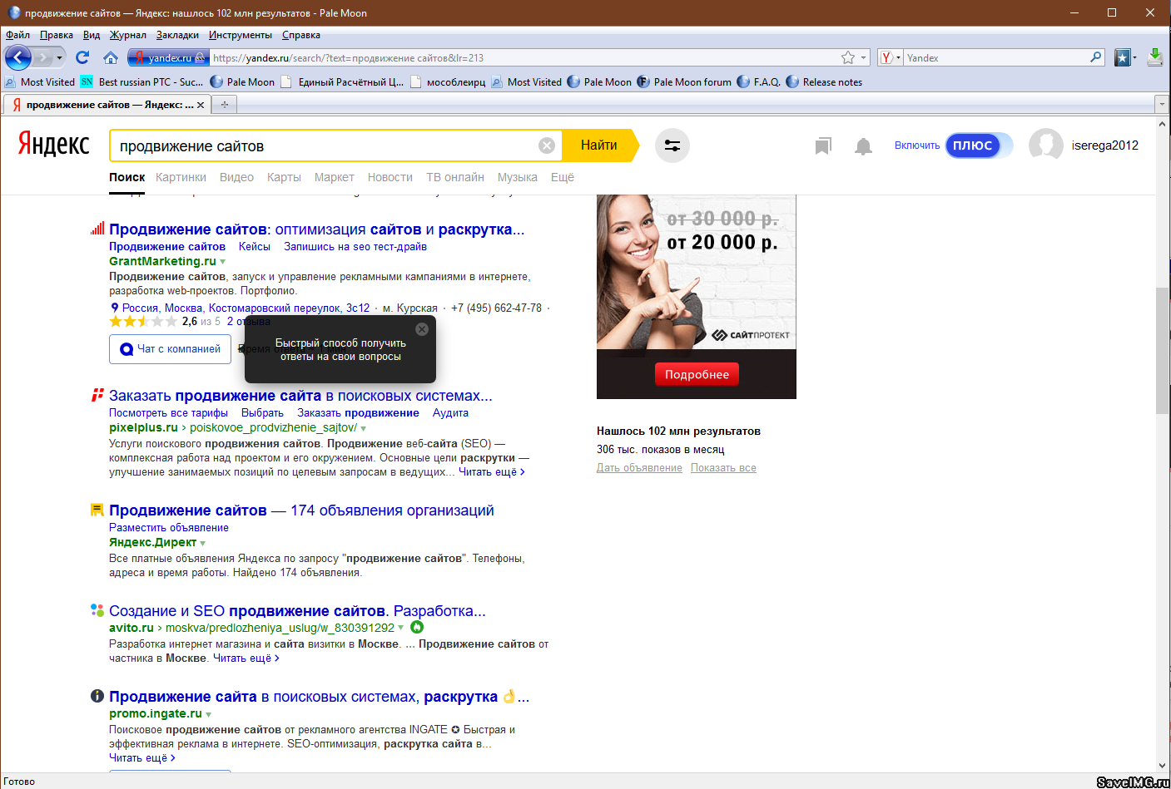Click the user avatar for iserega2012
Viewport: 1171px width, 789px height.
coord(1046,145)
